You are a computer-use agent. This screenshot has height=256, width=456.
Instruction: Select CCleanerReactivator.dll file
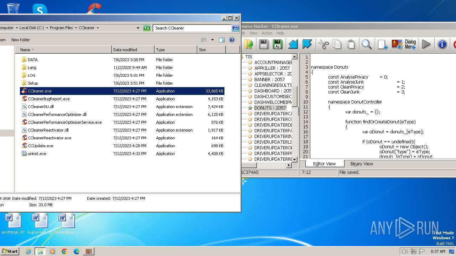(48, 130)
